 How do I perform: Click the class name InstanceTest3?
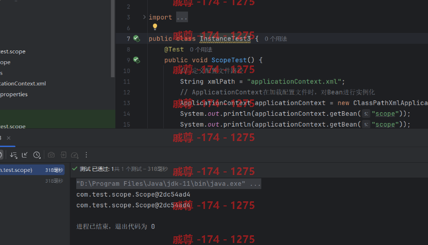[225, 39]
